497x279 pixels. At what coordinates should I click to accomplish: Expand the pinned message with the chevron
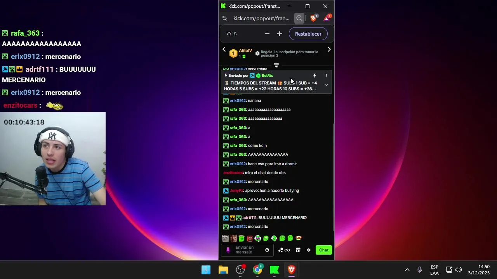point(326,85)
